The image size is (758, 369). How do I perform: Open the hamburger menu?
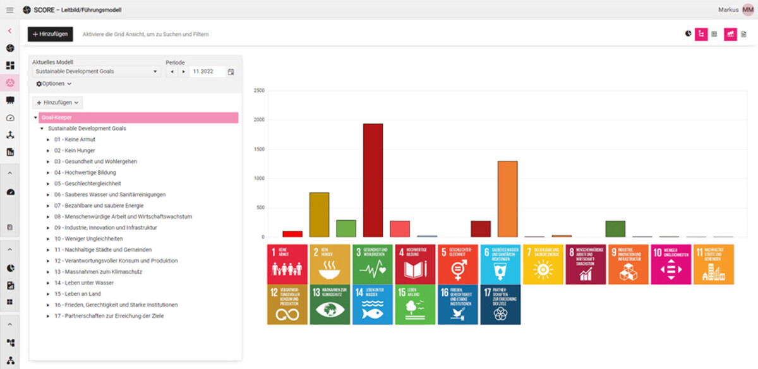tap(9, 10)
